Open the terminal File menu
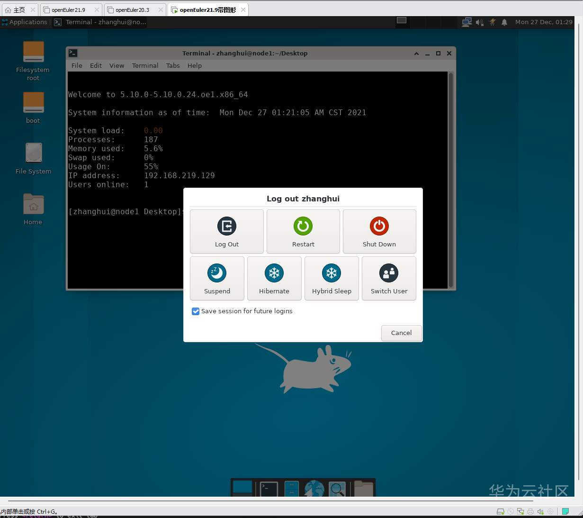 coord(77,65)
